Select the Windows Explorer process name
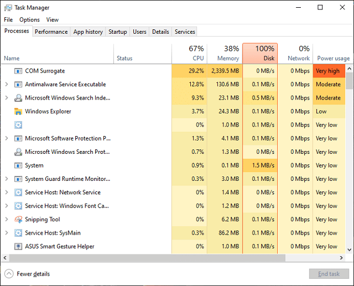The width and height of the screenshot is (354, 286). (48, 111)
